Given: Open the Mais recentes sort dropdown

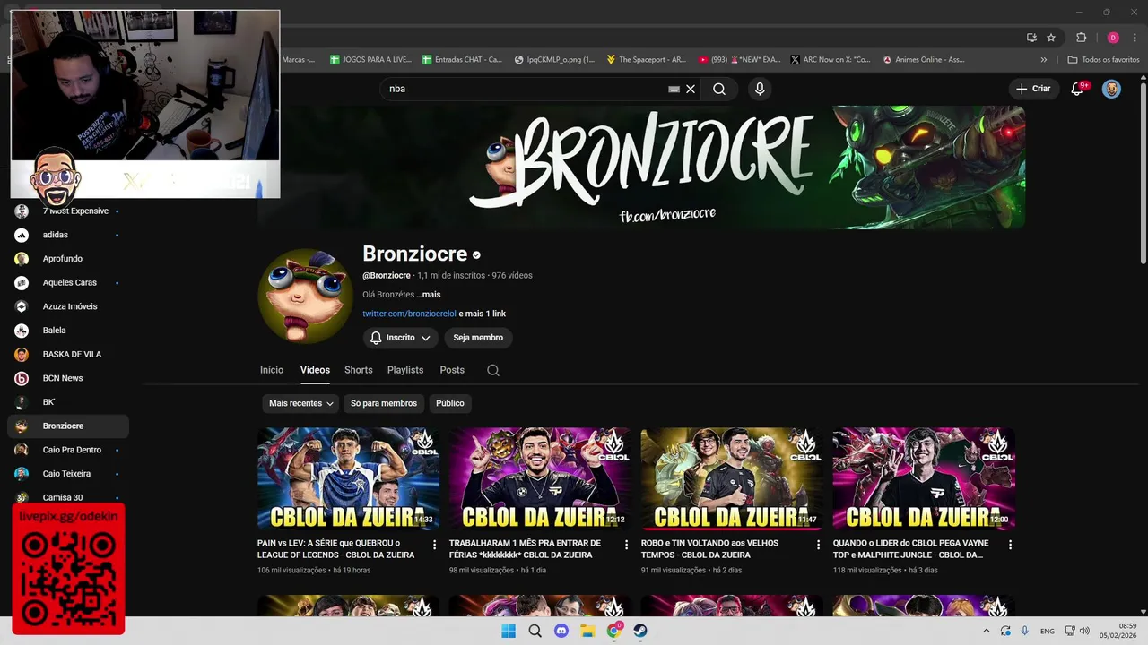Looking at the screenshot, I should [x=301, y=403].
